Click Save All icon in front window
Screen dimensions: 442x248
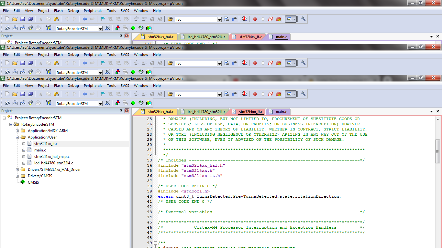(30, 94)
